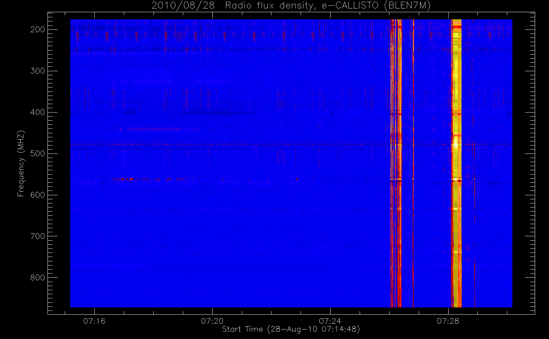
Task: Select the 700 frequency tick label
Action: pyautogui.click(x=38, y=236)
